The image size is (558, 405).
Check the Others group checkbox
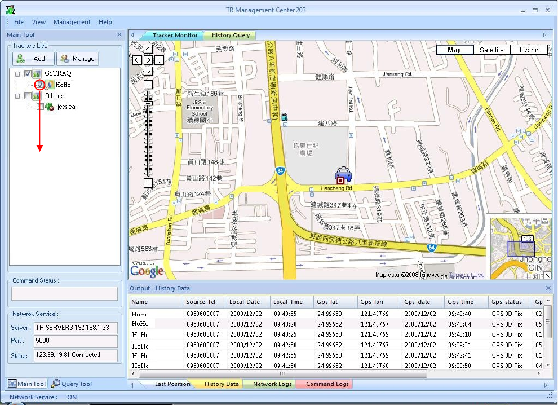(x=28, y=96)
